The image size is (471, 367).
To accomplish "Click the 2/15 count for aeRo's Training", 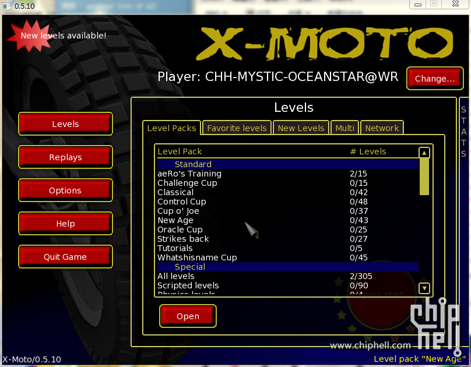I will [358, 174].
